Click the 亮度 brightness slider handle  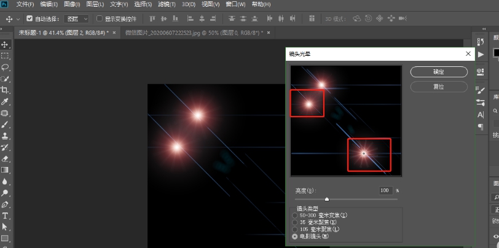[x=326, y=199]
